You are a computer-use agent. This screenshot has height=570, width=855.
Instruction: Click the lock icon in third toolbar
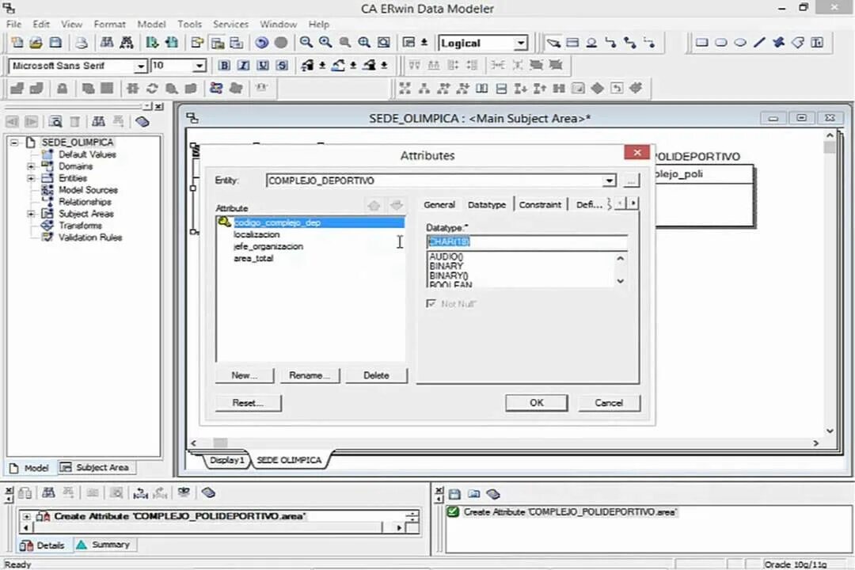[63, 89]
